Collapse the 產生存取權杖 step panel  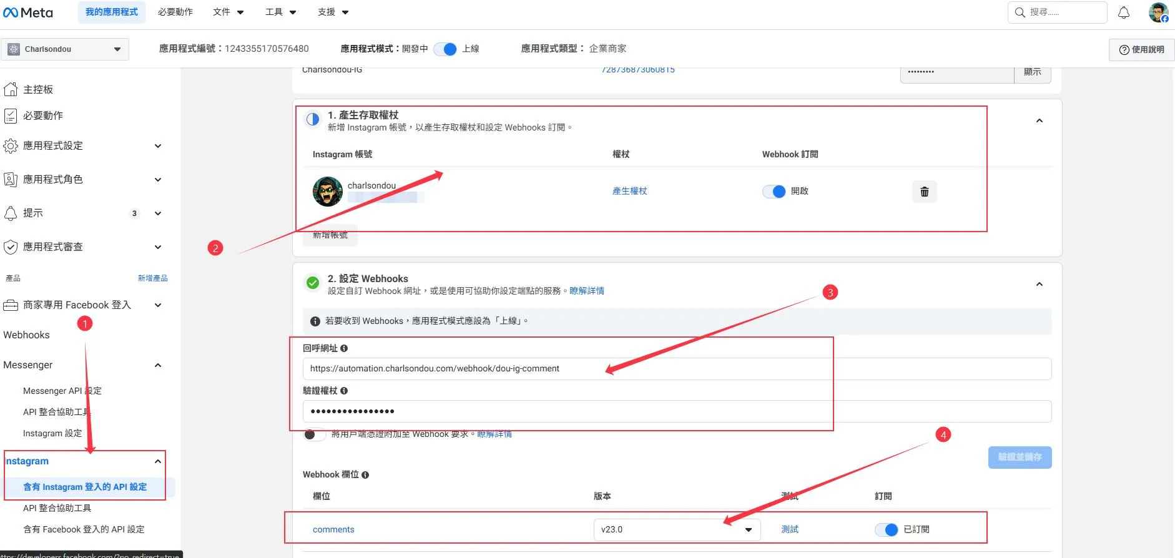(x=1040, y=120)
